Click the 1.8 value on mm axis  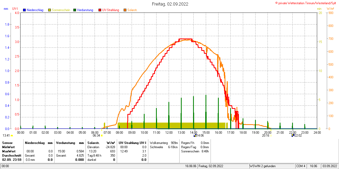7,24
